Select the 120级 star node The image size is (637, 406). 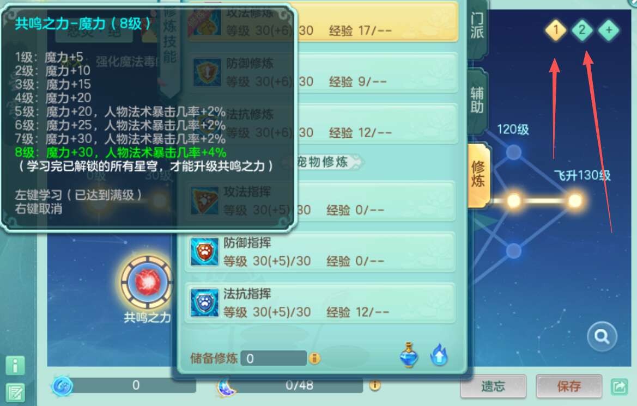click(513, 152)
